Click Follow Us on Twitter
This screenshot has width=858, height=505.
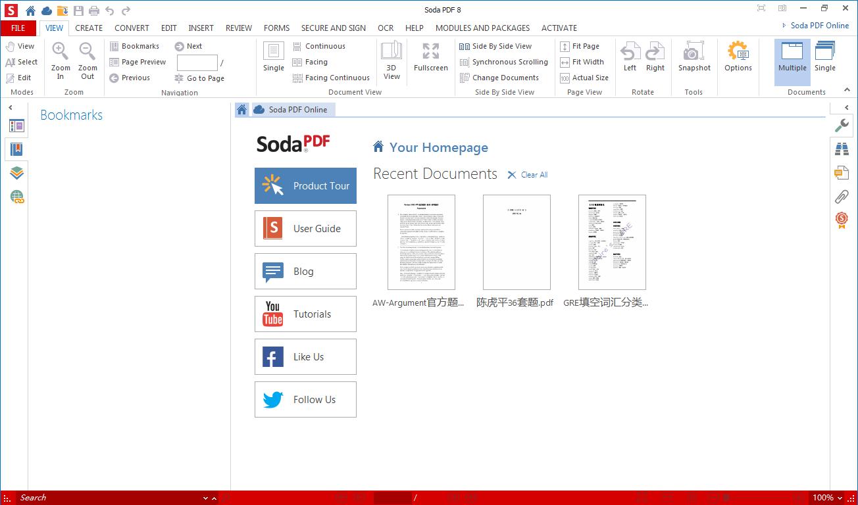(x=305, y=400)
